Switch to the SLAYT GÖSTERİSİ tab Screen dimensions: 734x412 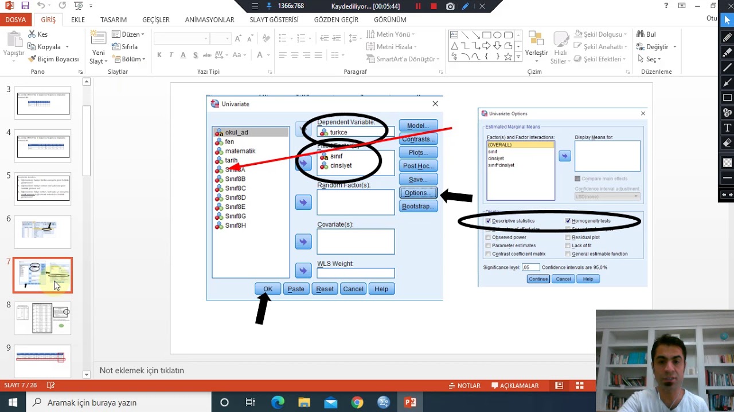[274, 19]
